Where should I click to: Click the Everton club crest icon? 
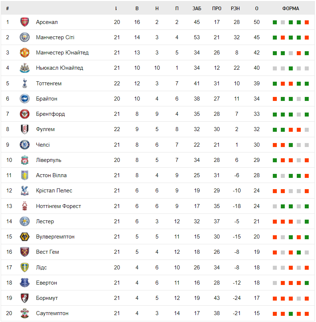coord(24,283)
